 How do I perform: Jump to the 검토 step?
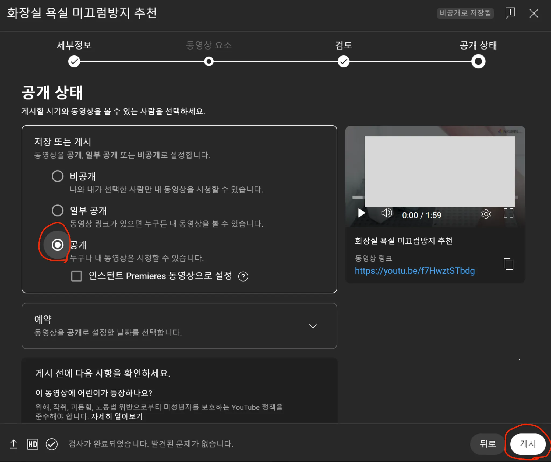[x=344, y=61]
